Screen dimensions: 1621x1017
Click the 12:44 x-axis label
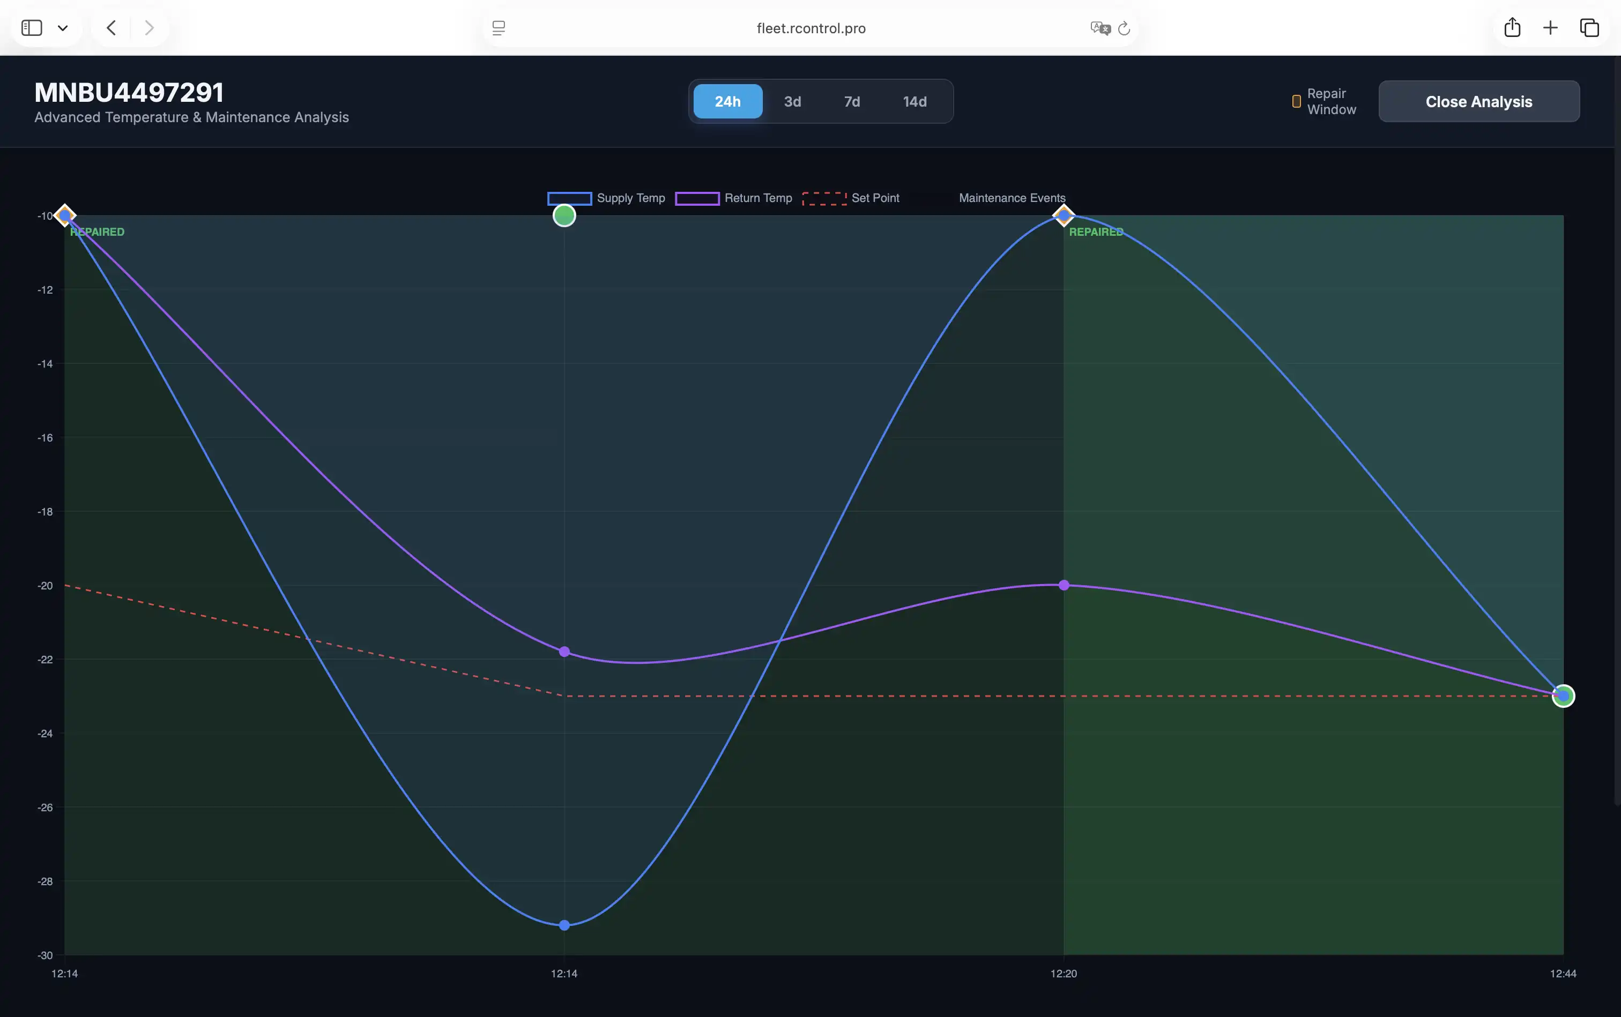[1563, 973]
